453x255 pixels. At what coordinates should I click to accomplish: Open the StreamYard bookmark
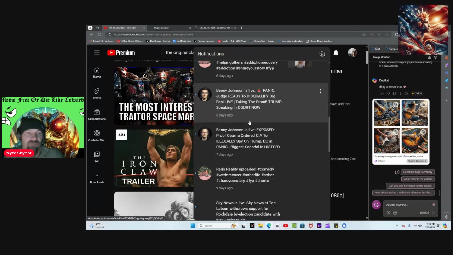[x=262, y=41]
